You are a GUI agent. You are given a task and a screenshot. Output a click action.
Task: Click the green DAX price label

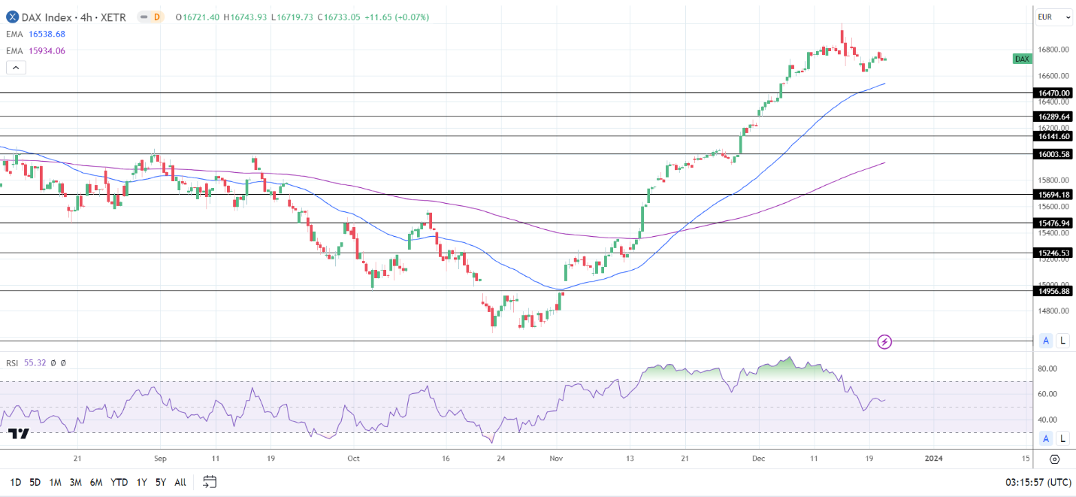[1022, 59]
